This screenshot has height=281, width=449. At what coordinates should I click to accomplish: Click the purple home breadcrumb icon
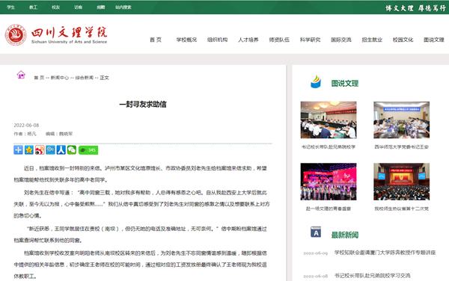point(21,75)
